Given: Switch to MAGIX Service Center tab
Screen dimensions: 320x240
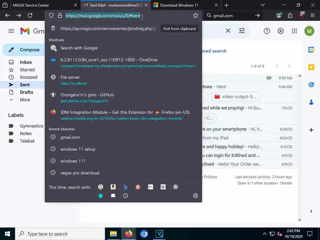Looking at the screenshot, I should 40,5.
